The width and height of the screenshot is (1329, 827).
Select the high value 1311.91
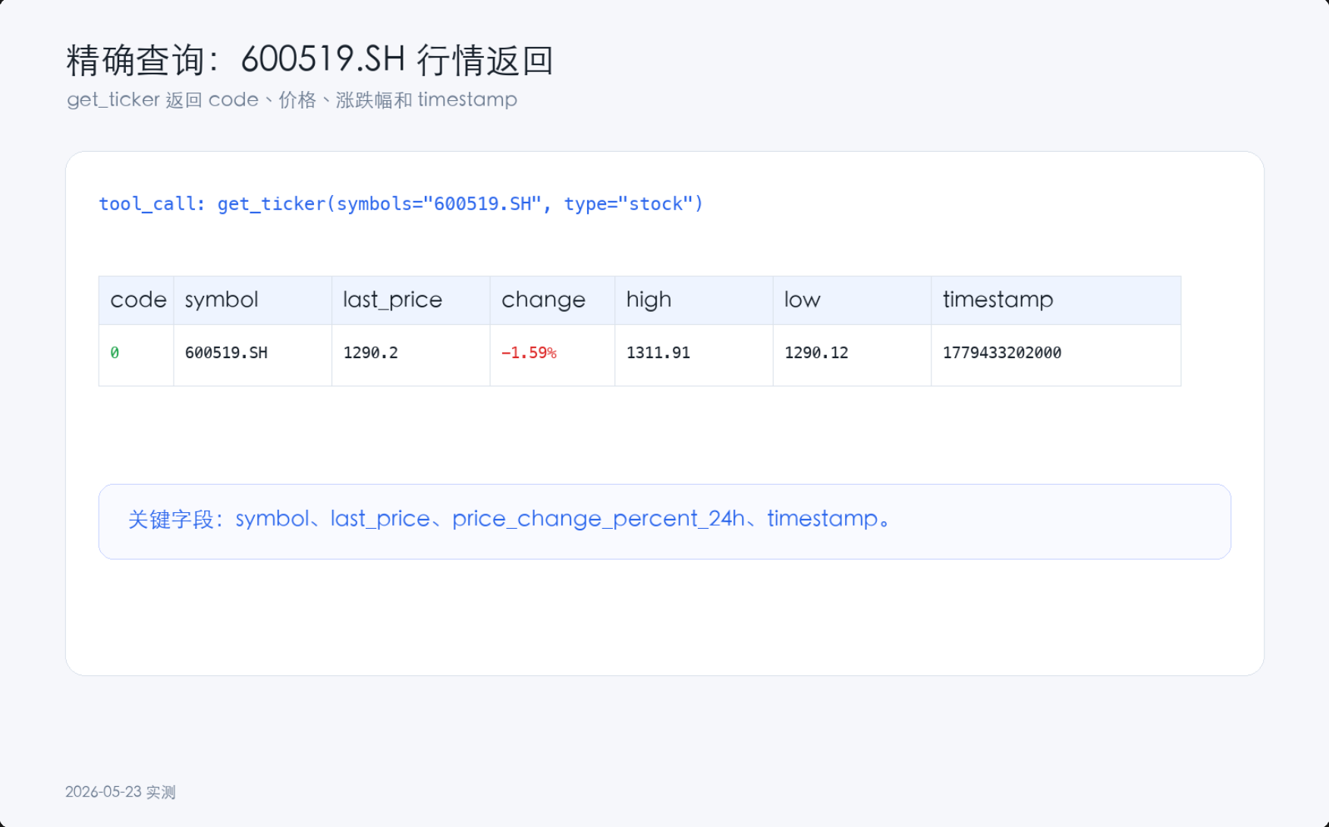tap(658, 353)
